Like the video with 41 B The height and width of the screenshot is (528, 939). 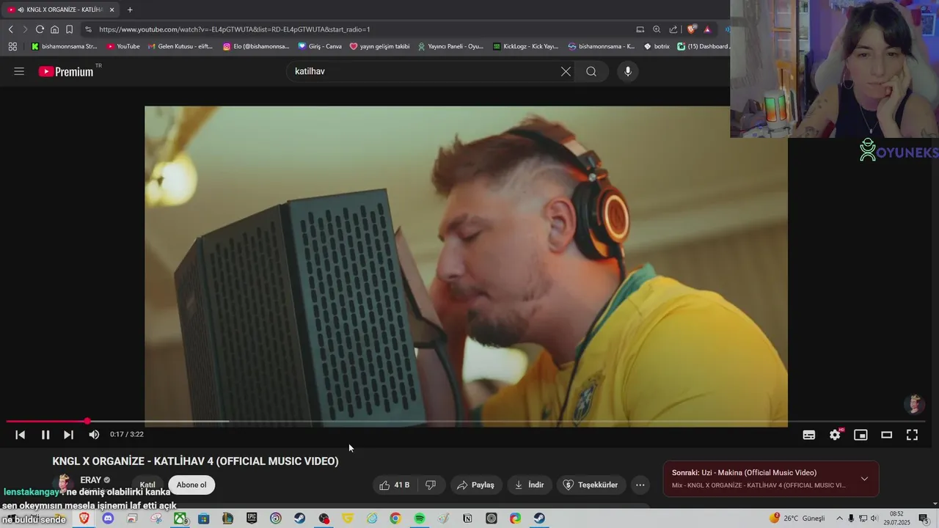click(x=395, y=485)
